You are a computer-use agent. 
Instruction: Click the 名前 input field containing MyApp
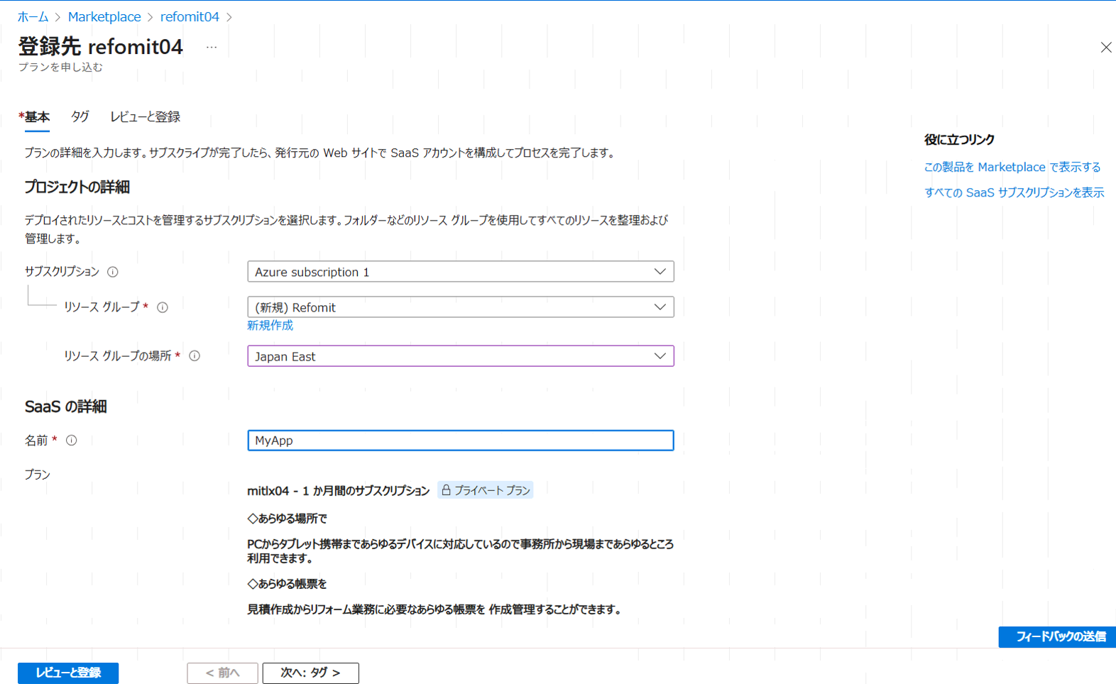point(460,441)
